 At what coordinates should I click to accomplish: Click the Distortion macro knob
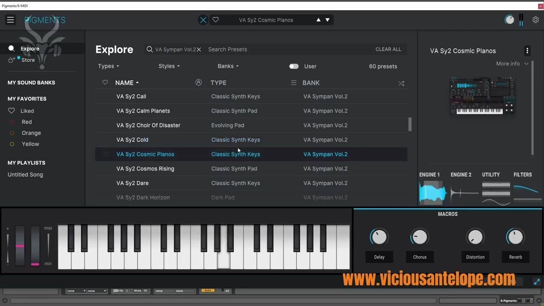pyautogui.click(x=475, y=237)
